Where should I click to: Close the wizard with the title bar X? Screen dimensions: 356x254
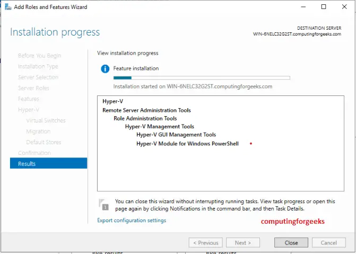pos(344,7)
